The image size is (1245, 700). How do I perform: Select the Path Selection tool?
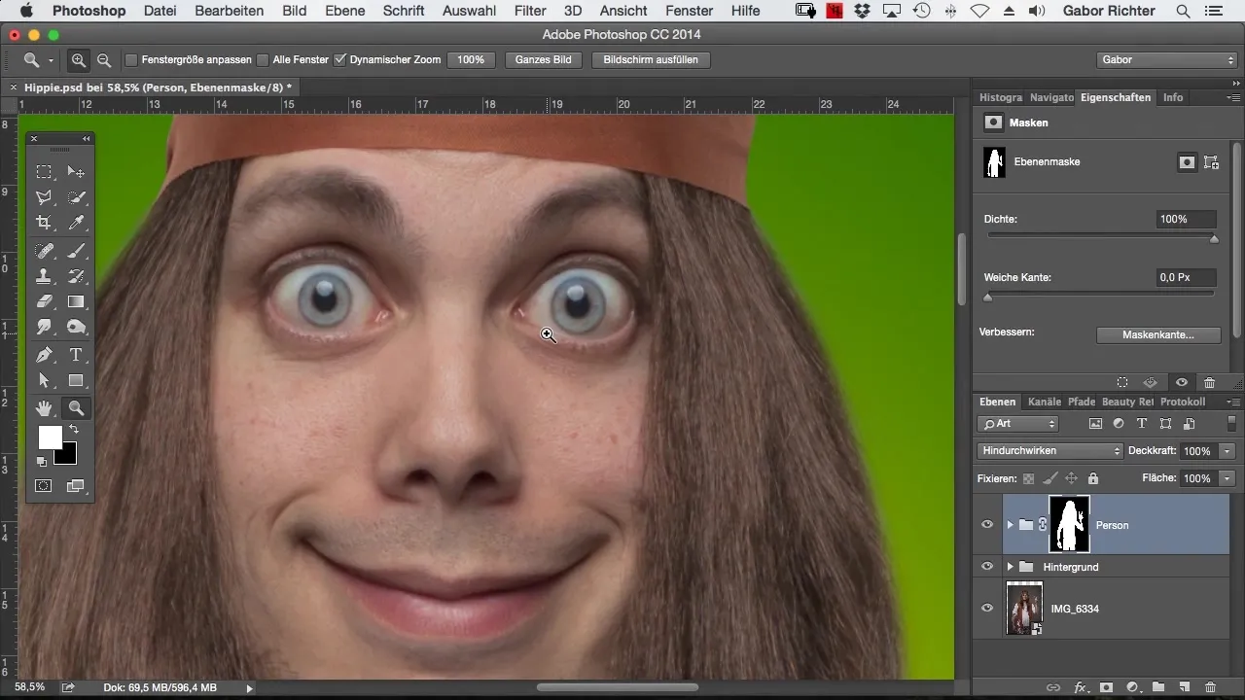tap(44, 380)
